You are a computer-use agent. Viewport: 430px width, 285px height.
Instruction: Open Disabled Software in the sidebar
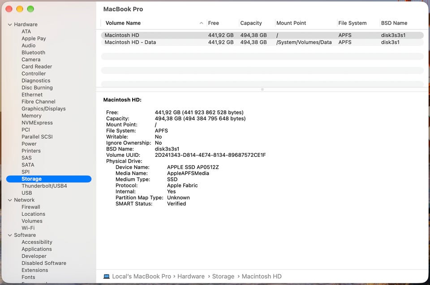coord(44,263)
